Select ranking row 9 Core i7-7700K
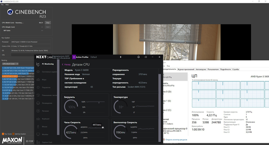 click(x=18, y=90)
